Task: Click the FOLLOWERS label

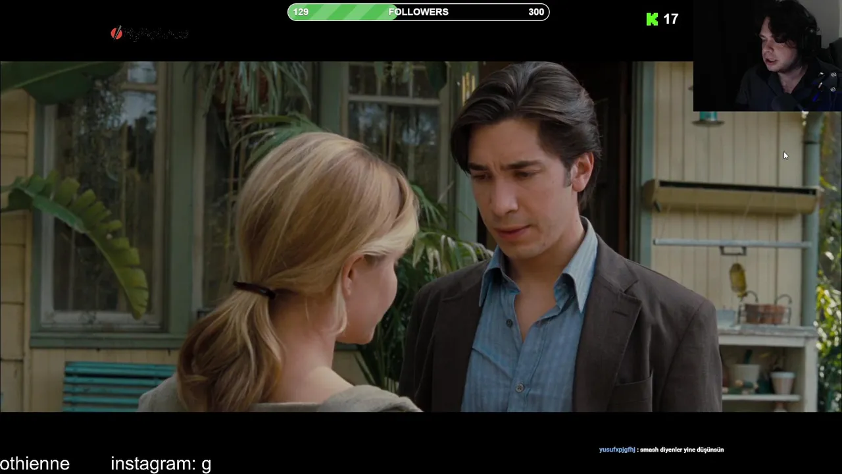Action: pyautogui.click(x=418, y=12)
